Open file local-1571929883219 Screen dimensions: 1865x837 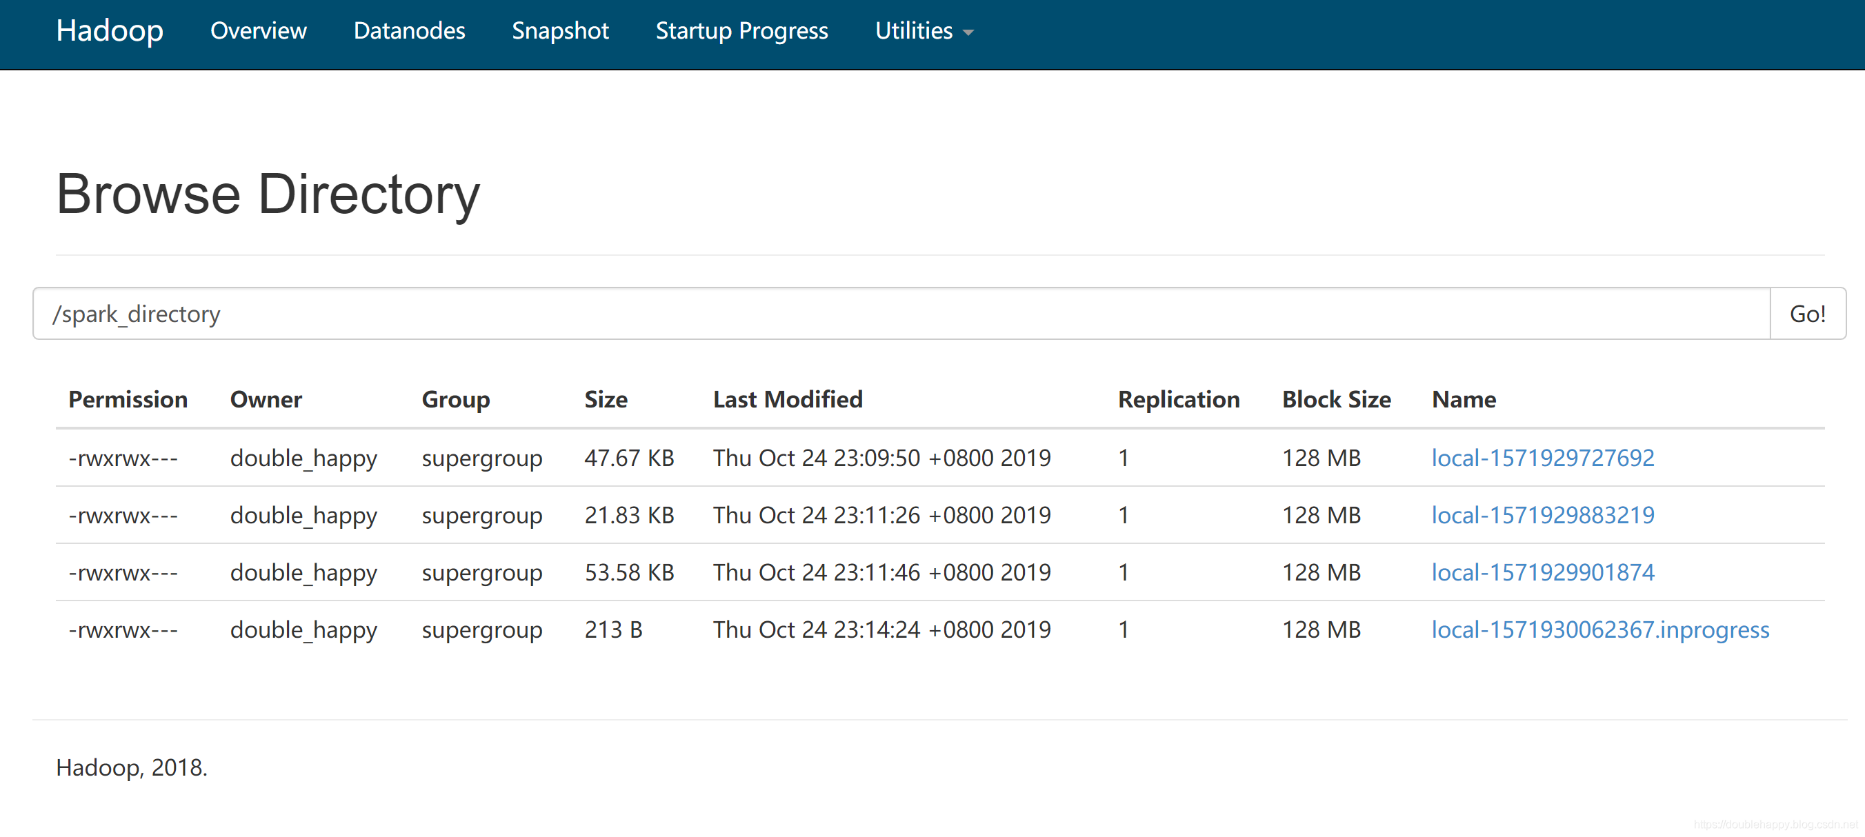click(x=1542, y=515)
